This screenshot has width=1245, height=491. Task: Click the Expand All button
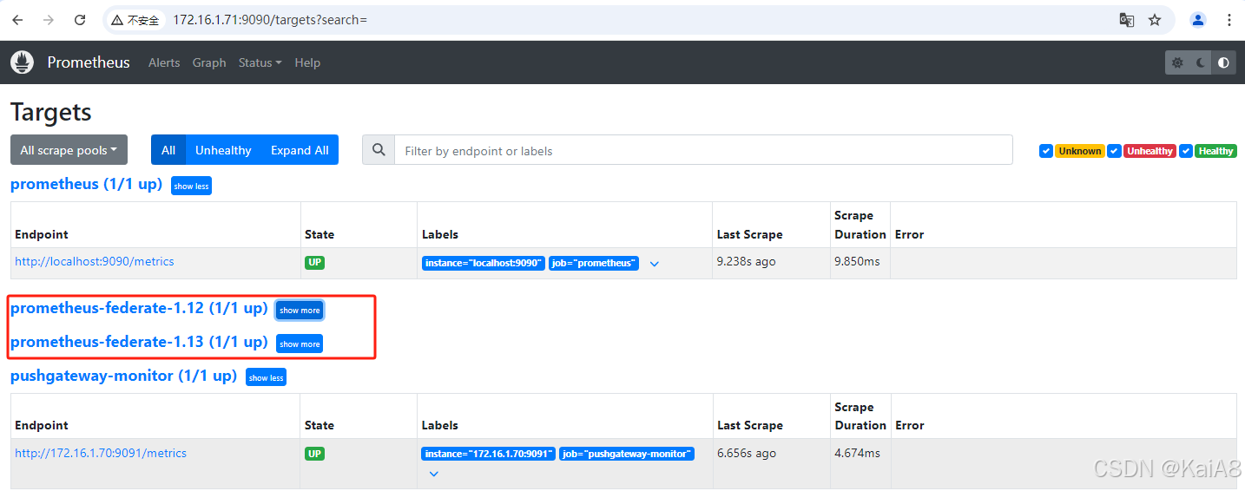tap(300, 150)
